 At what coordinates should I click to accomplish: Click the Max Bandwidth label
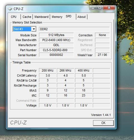pyautogui.click(x=26, y=40)
